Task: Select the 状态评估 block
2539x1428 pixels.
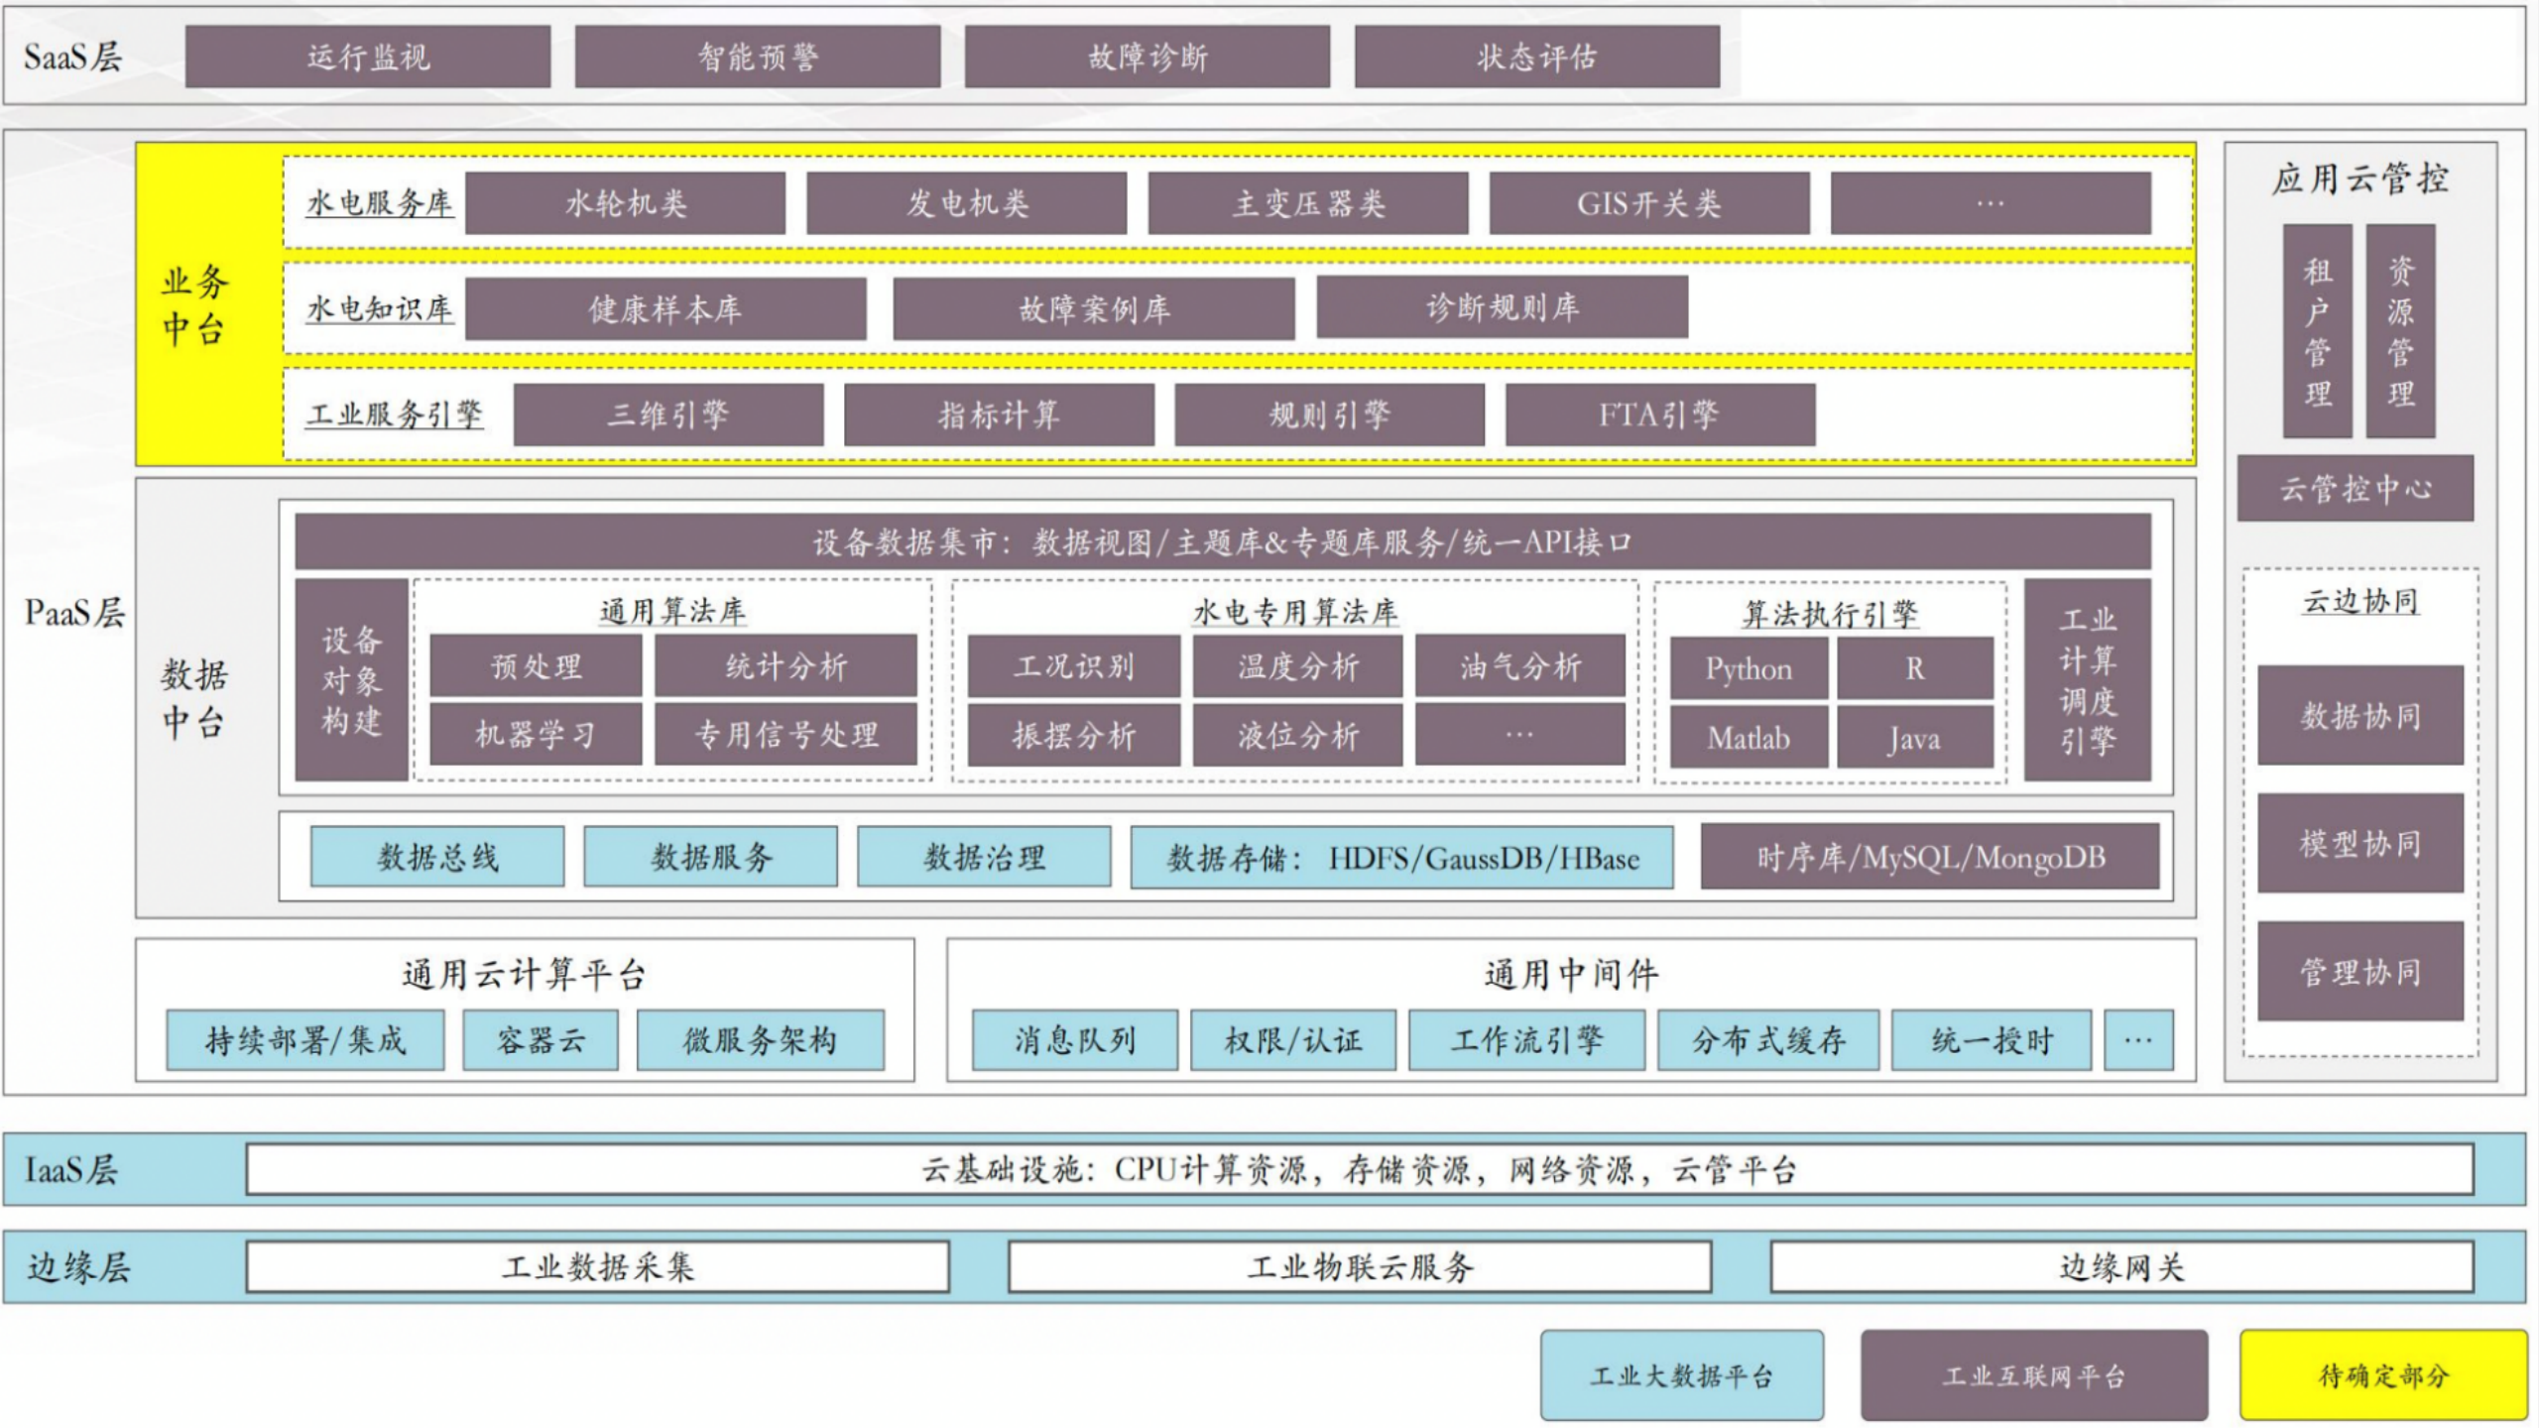Action: pos(1537,57)
